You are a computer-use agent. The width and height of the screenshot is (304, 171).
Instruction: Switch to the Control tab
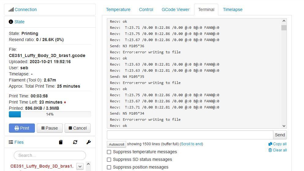click(146, 9)
